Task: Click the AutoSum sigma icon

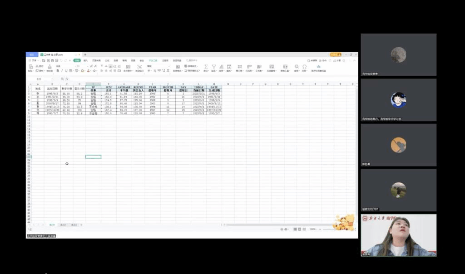Action: point(206,67)
